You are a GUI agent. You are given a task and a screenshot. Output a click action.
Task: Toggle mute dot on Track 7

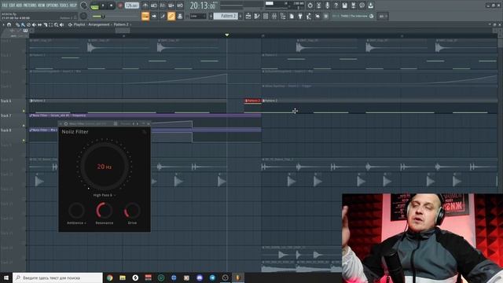(24, 126)
